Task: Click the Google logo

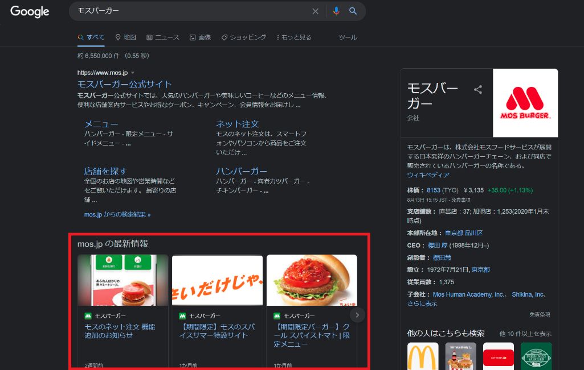Action: coord(30,11)
